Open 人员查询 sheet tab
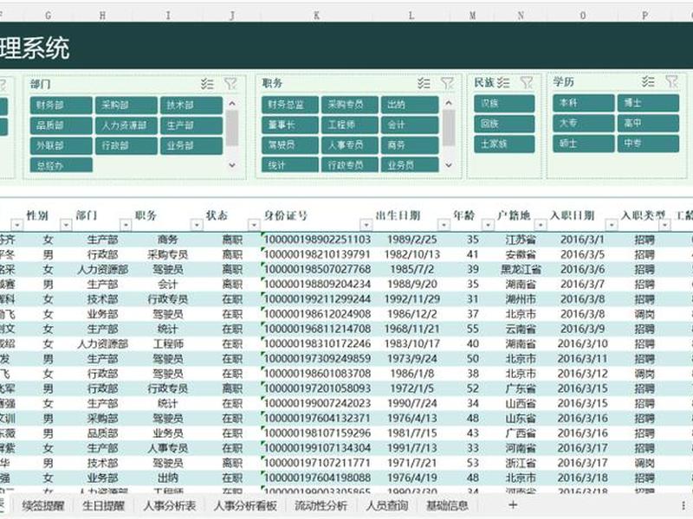 point(386,505)
